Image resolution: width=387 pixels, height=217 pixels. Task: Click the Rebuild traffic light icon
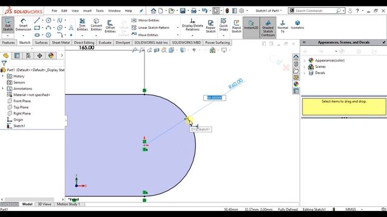(227, 11)
